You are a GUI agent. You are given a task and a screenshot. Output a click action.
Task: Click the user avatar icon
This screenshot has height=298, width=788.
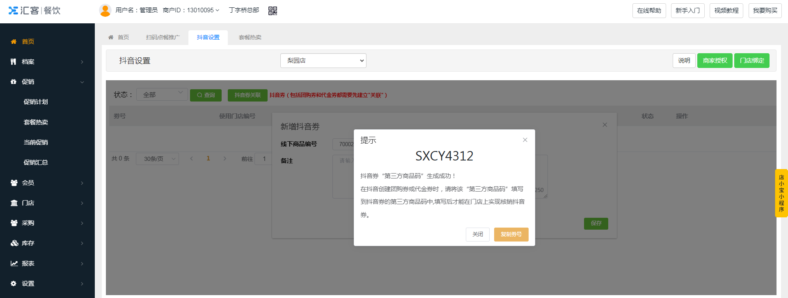[x=105, y=10]
